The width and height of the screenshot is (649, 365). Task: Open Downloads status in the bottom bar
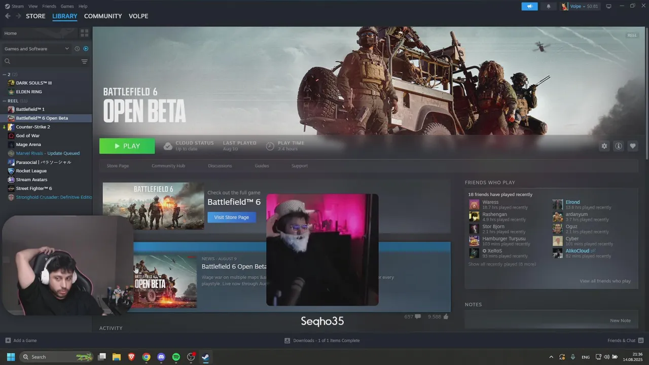tap(322, 340)
